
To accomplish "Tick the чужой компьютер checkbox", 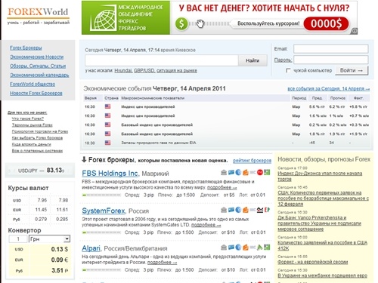I will pyautogui.click(x=288, y=71).
